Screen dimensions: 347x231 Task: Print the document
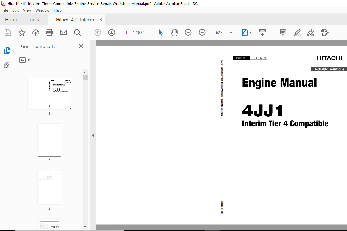(49, 33)
